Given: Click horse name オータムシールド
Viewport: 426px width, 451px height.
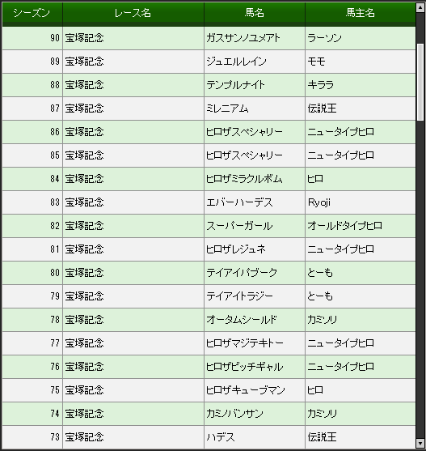Looking at the screenshot, I should (x=242, y=320).
